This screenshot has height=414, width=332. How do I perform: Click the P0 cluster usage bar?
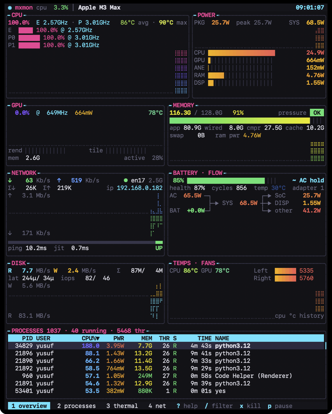tap(29, 38)
